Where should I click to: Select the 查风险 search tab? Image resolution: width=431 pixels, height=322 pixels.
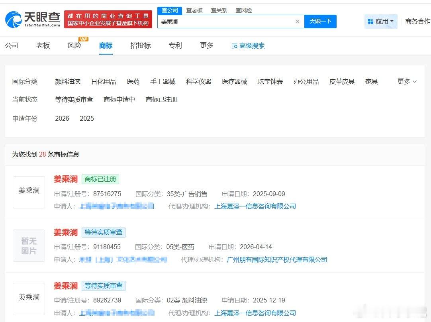tap(243, 10)
